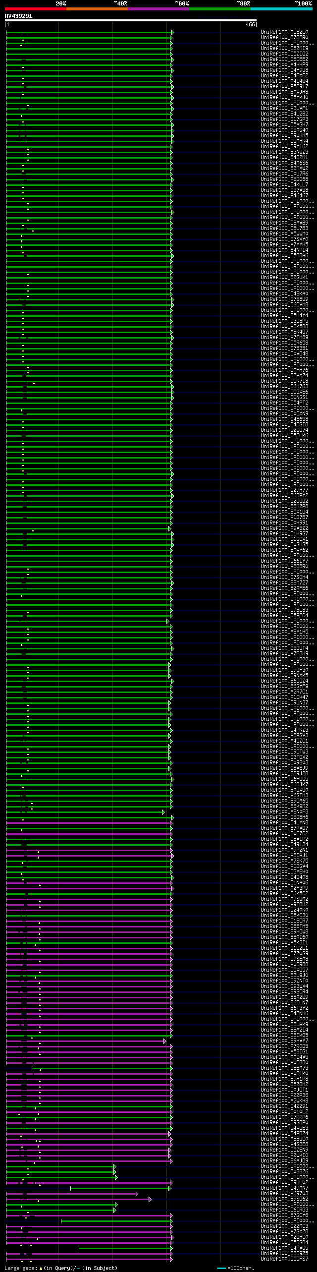Select the UniRef100_B9WHM5 label
The height and width of the screenshot is (1272, 317).
pos(284,136)
